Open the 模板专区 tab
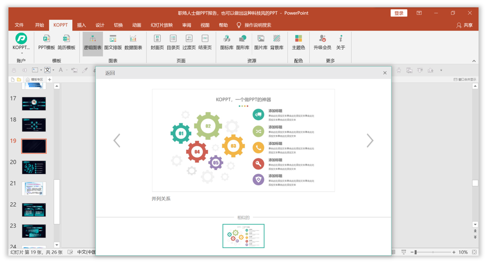This screenshot has width=487, height=263. click(35, 80)
